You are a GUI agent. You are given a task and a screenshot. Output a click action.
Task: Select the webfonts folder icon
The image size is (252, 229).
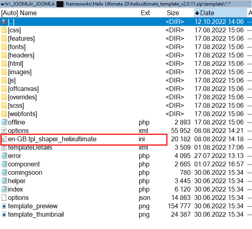click(x=4, y=114)
